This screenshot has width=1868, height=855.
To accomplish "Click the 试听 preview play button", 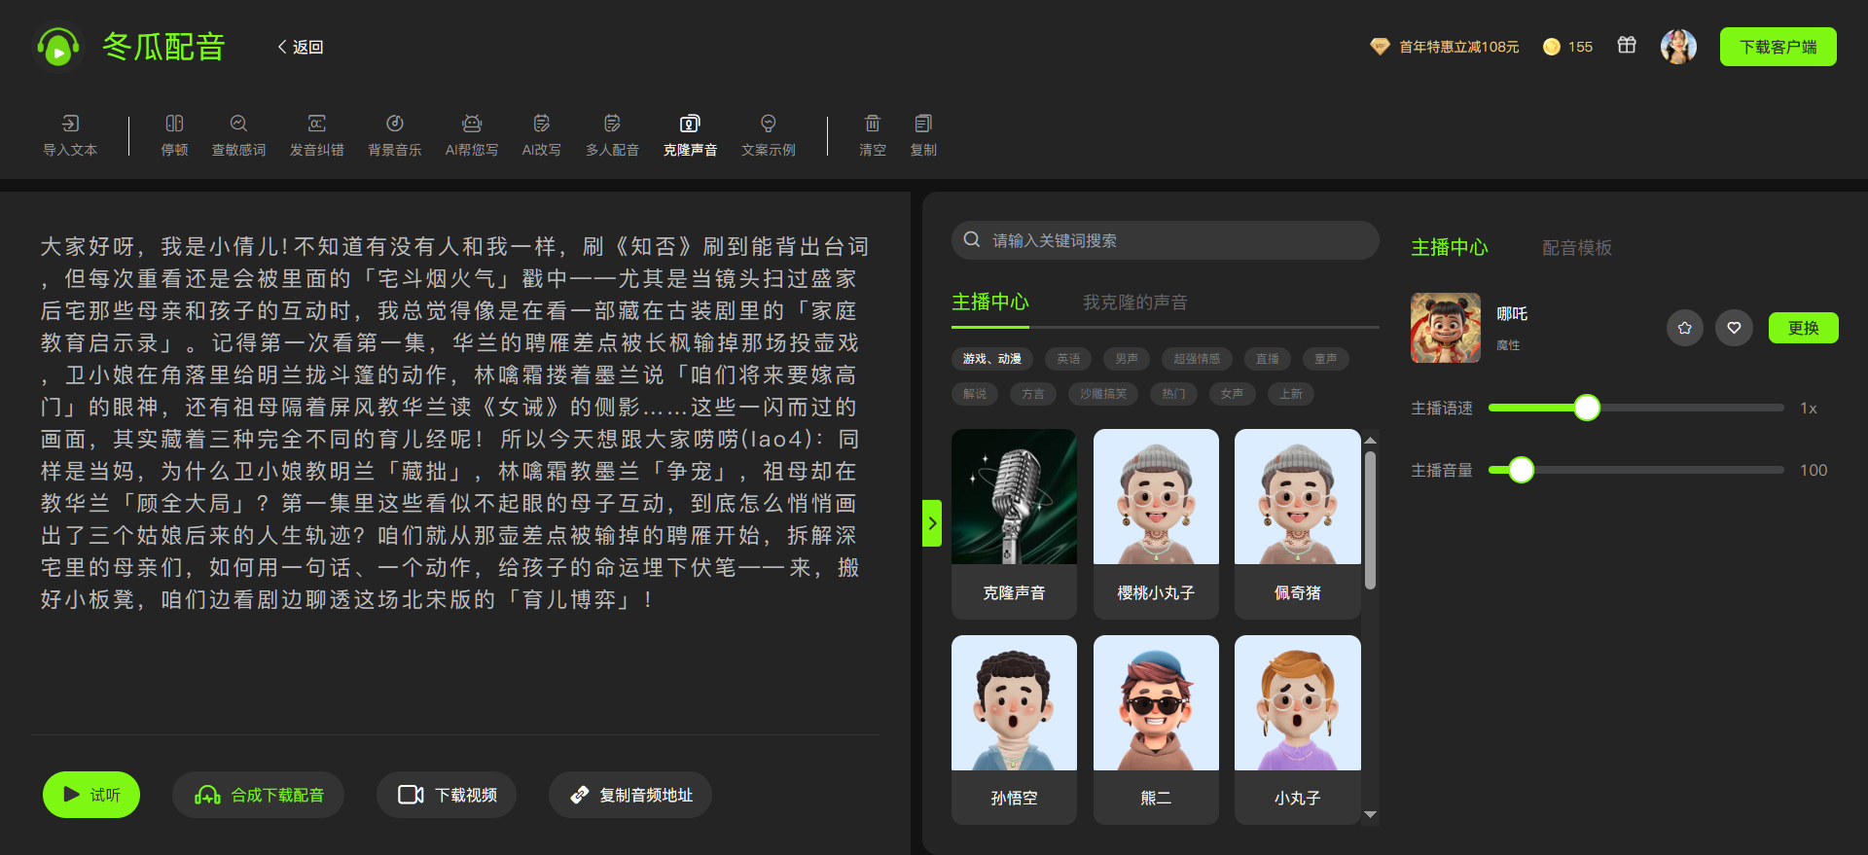I will 91,795.
